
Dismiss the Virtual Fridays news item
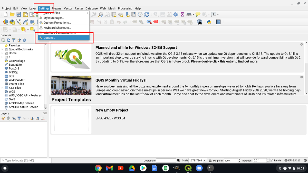302,77
